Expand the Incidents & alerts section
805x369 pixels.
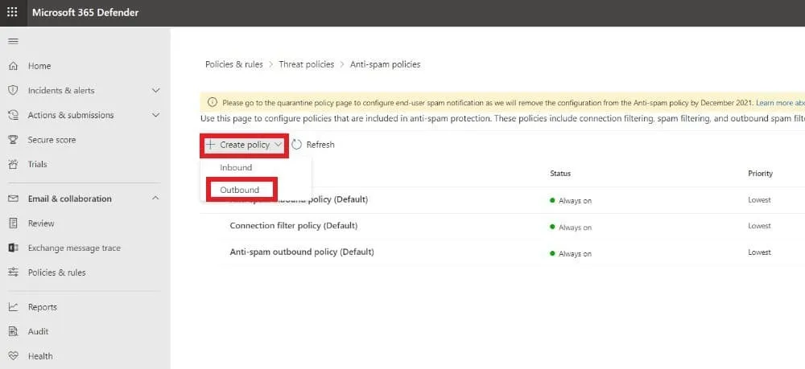click(155, 91)
